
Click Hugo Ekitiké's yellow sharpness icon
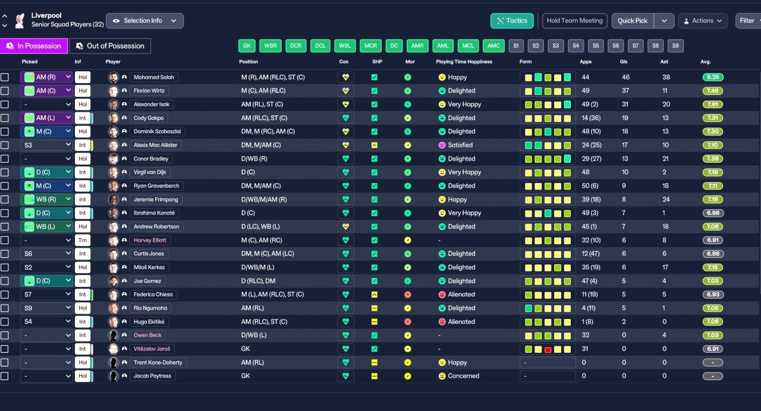tap(374, 322)
